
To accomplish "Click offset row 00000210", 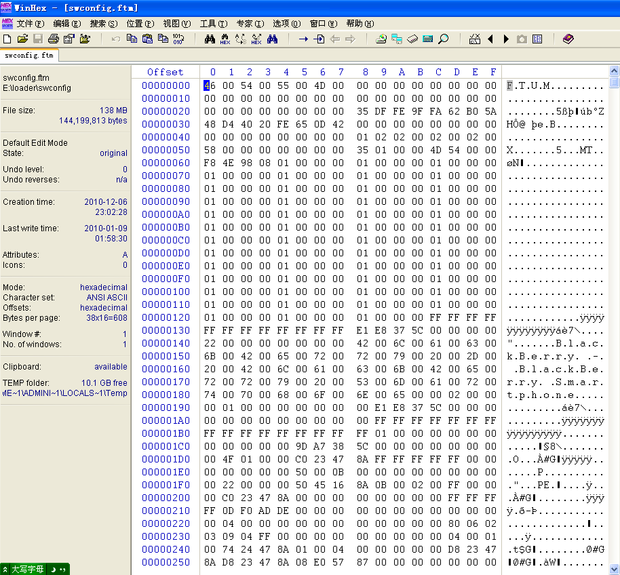I will [166, 511].
